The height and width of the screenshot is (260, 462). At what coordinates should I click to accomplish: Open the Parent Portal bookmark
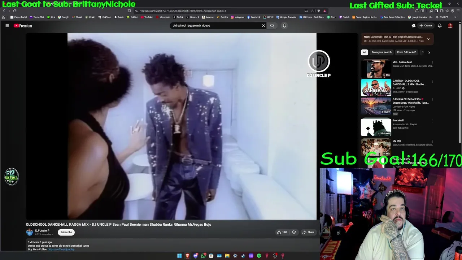tap(18, 17)
